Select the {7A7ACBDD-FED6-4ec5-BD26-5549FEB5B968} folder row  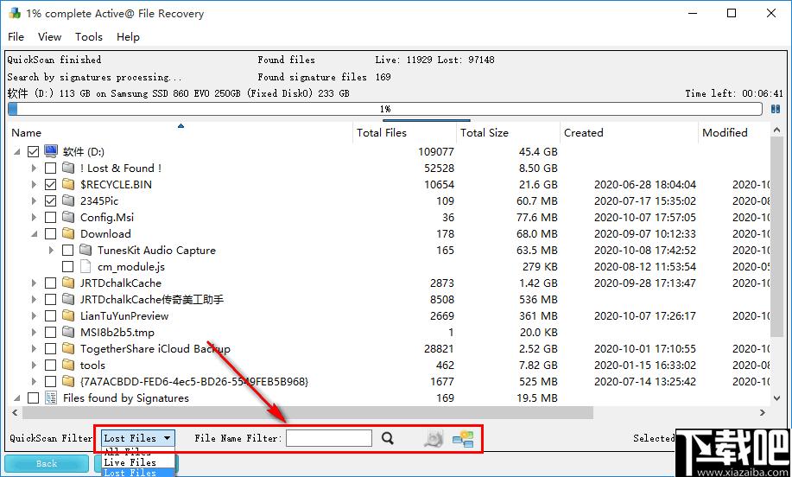tap(389, 381)
